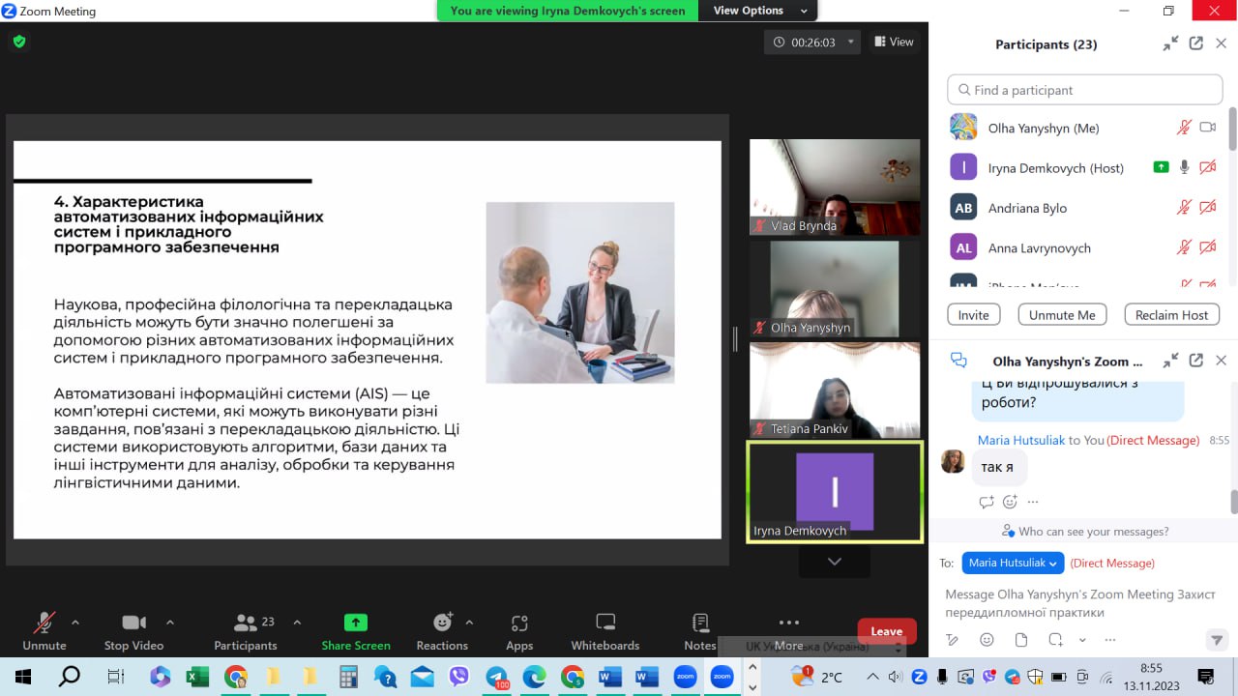Pop out the Participants panel
Screen dimensions: 1238x696
click(1195, 43)
